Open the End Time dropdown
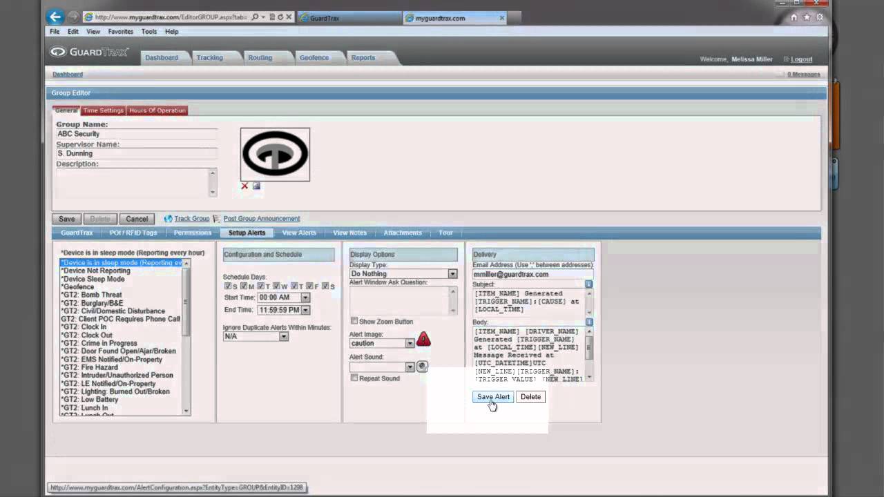Screen dimensions: 884x497 [305, 310]
